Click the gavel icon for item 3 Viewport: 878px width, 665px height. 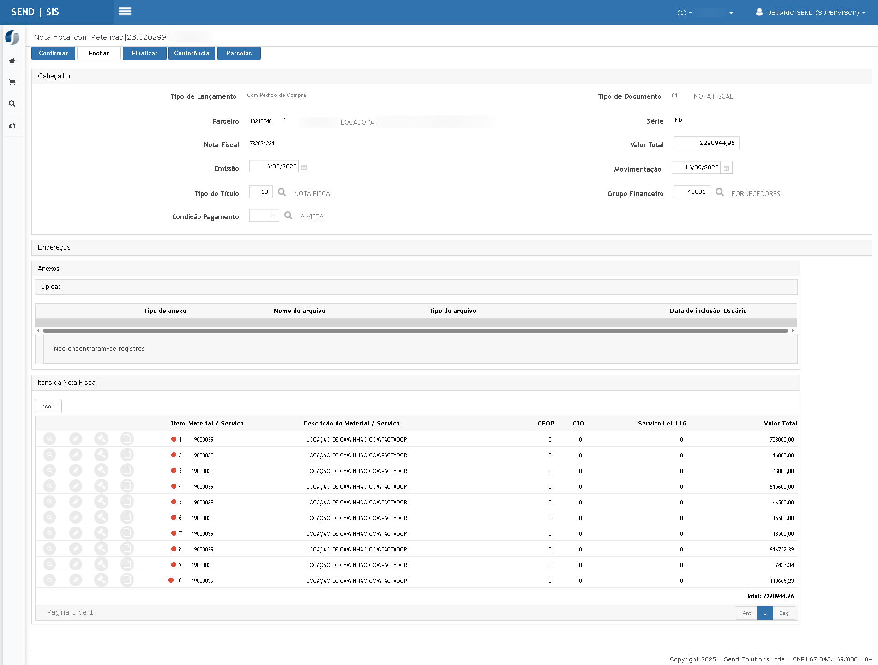[x=101, y=471]
